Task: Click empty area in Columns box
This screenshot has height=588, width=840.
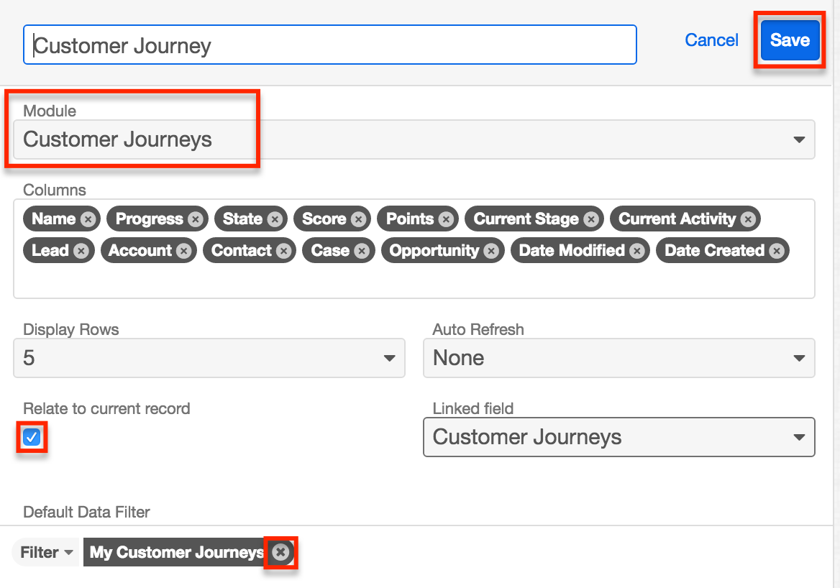Action: 414,282
